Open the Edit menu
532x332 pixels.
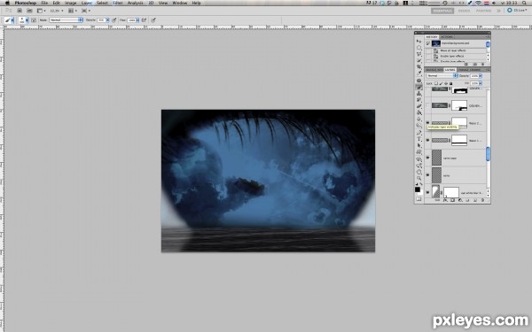[x=56, y=3]
